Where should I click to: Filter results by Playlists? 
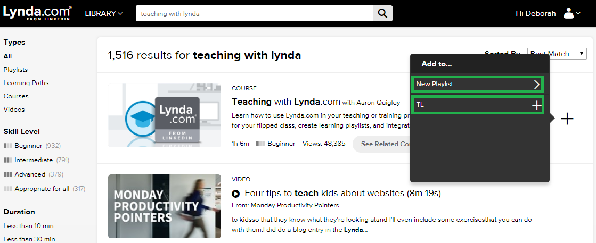pos(15,70)
